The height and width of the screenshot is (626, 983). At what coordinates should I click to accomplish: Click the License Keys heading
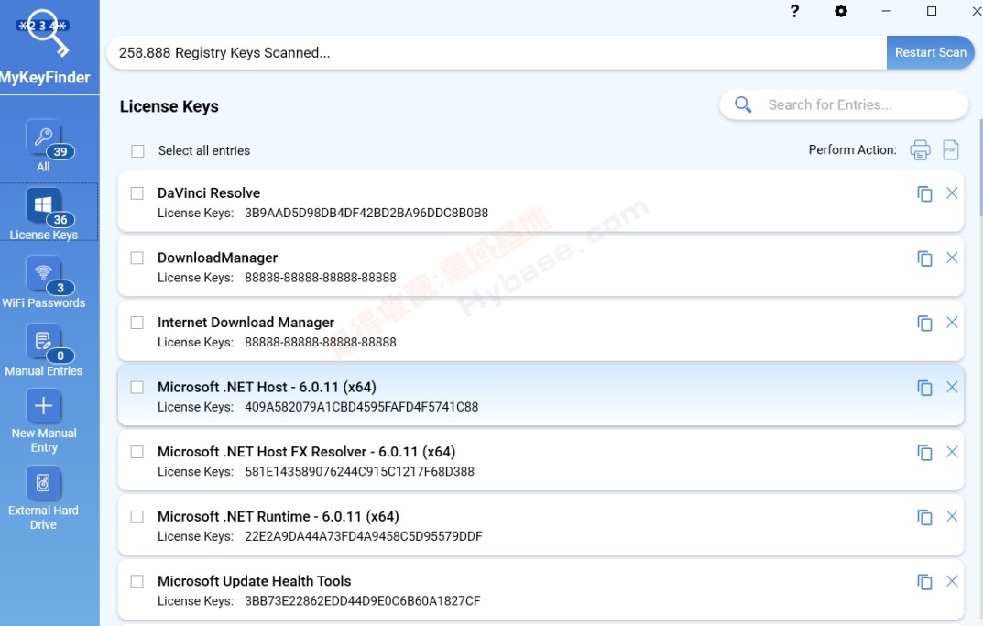click(x=169, y=106)
